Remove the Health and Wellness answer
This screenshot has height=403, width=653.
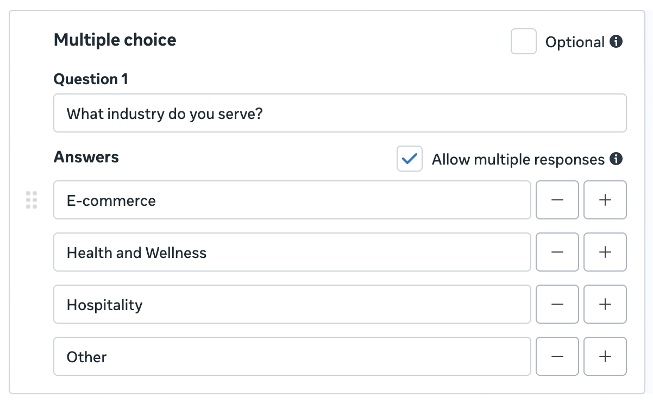click(557, 252)
